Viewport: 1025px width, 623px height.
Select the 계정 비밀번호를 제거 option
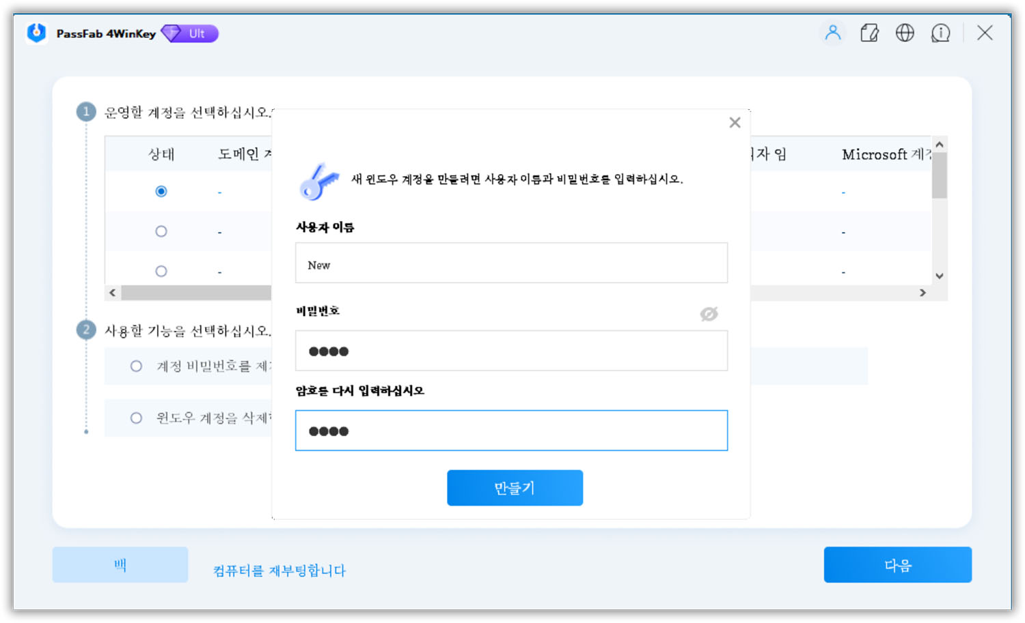[x=136, y=366]
